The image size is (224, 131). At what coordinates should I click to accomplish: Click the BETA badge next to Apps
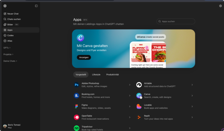tap(85, 20)
